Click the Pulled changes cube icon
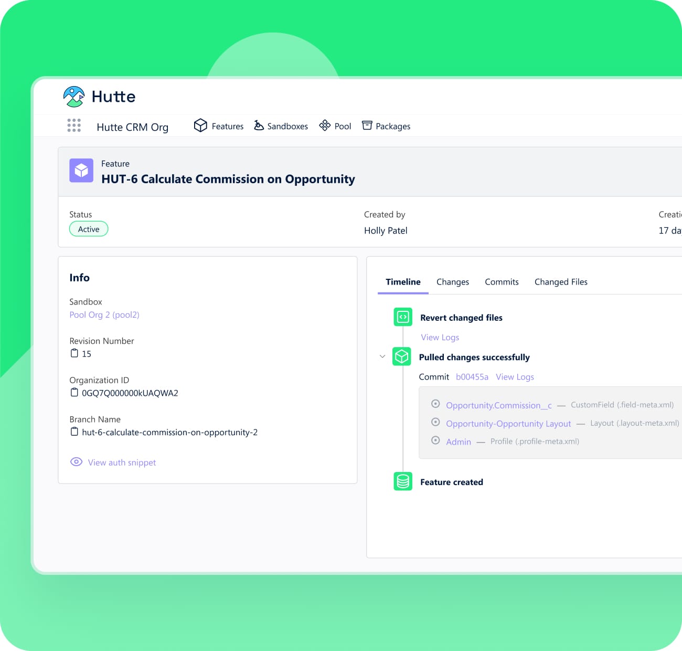682x651 pixels. (402, 357)
